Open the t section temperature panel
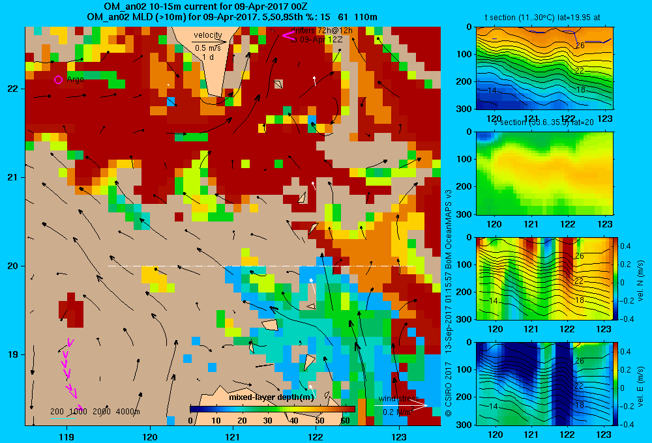 544,68
